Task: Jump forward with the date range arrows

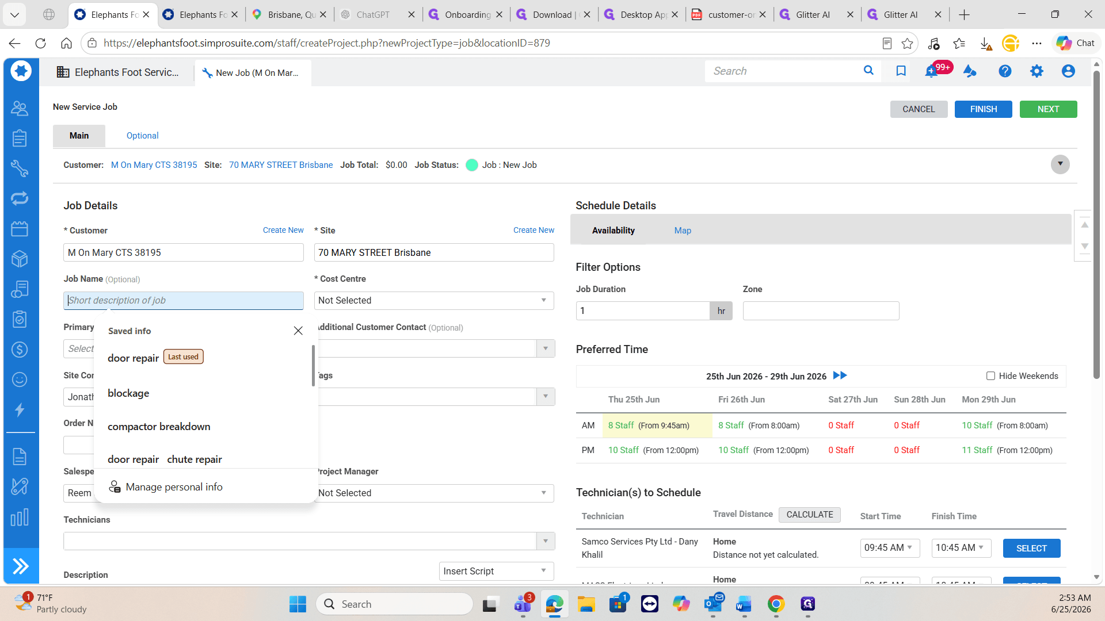Action: [840, 375]
